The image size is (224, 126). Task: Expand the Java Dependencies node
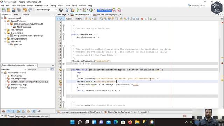5,39
